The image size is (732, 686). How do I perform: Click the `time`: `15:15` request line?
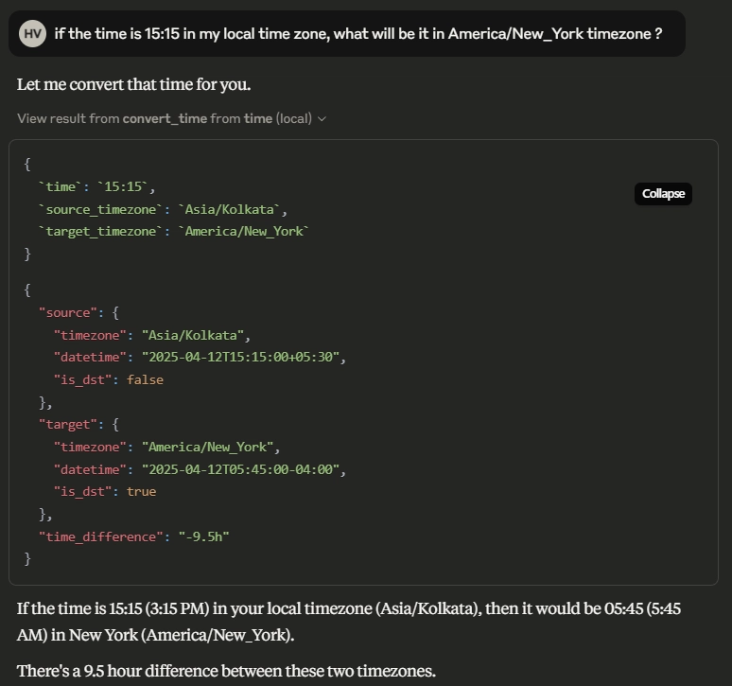97,186
